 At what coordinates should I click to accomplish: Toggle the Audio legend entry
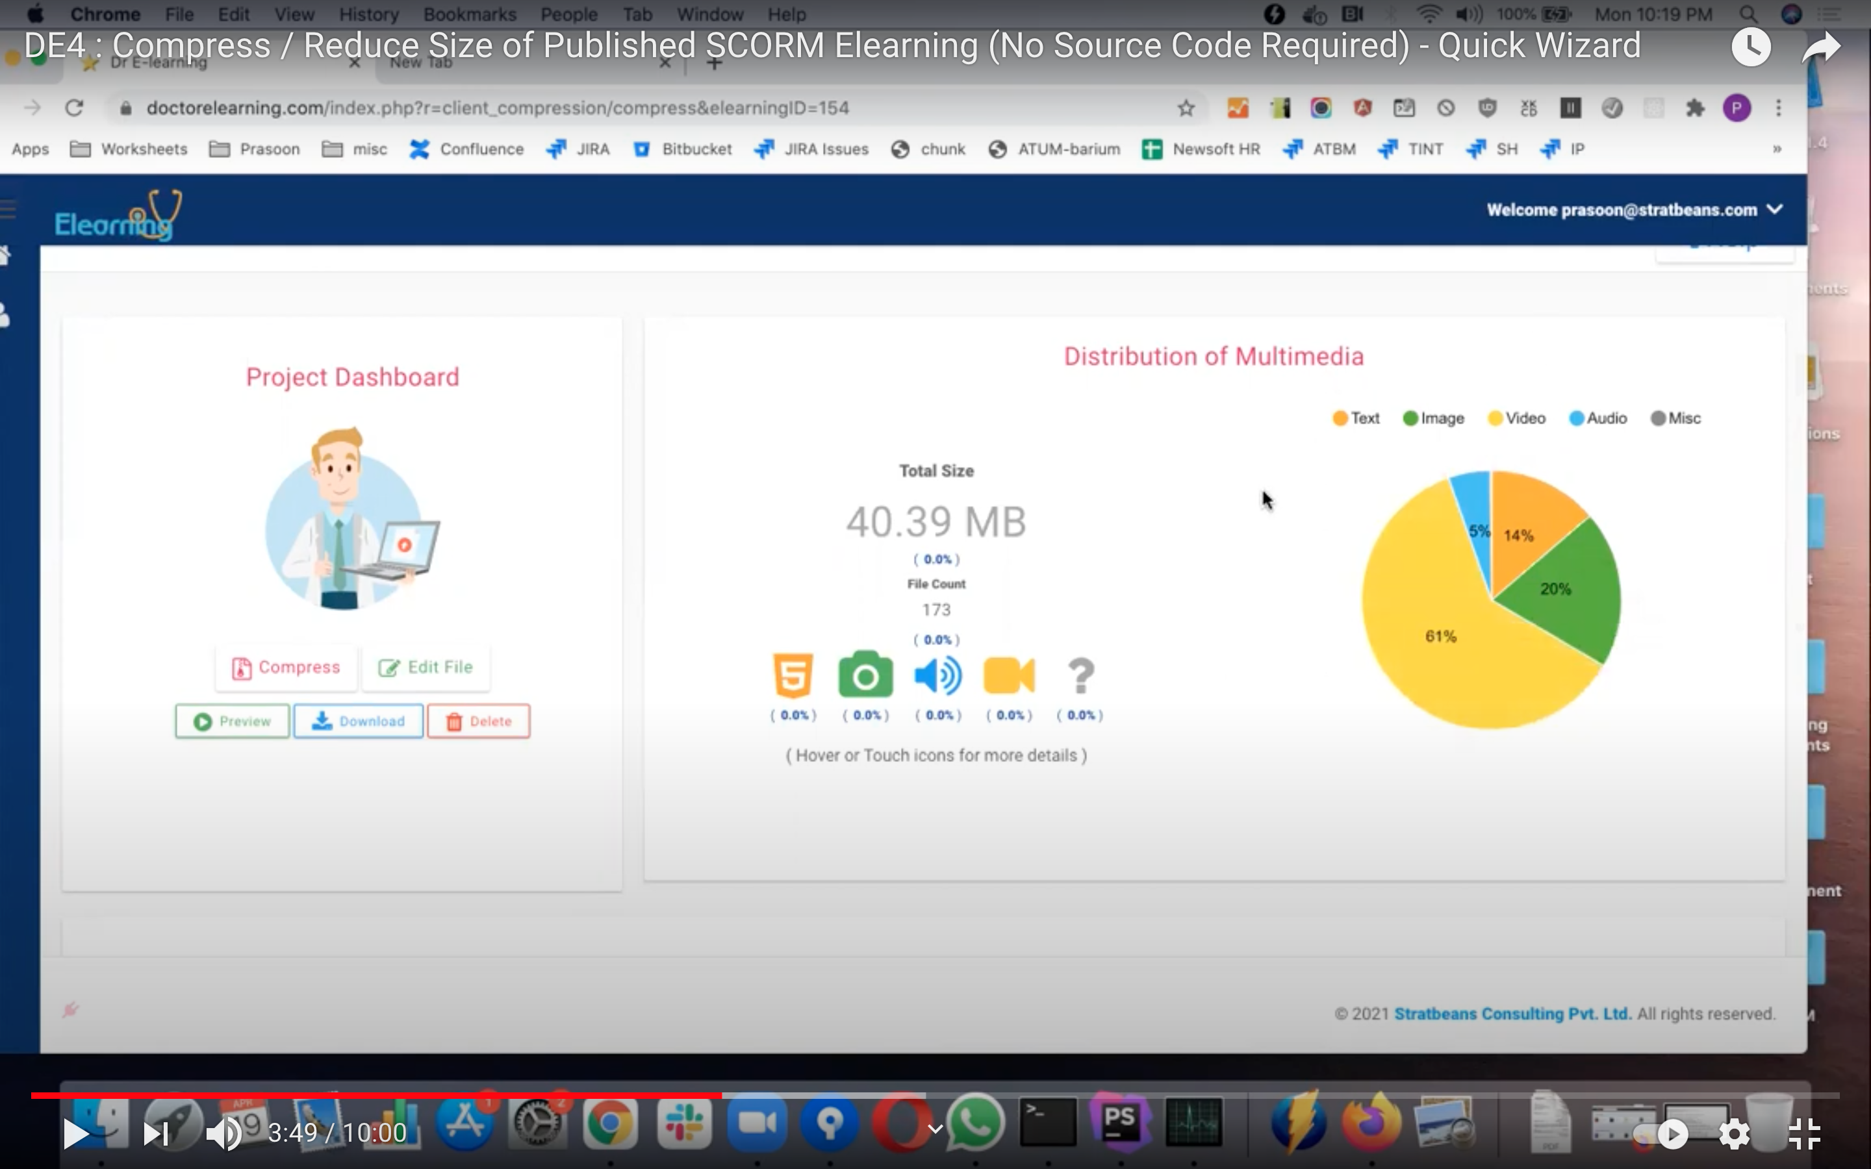[x=1597, y=418]
